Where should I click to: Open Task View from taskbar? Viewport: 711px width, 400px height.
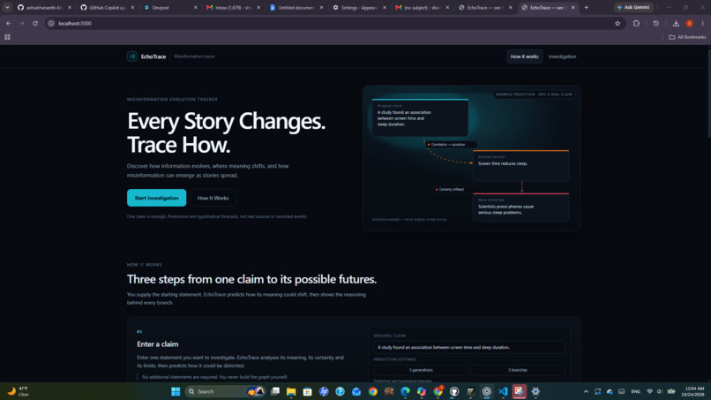tap(275, 391)
